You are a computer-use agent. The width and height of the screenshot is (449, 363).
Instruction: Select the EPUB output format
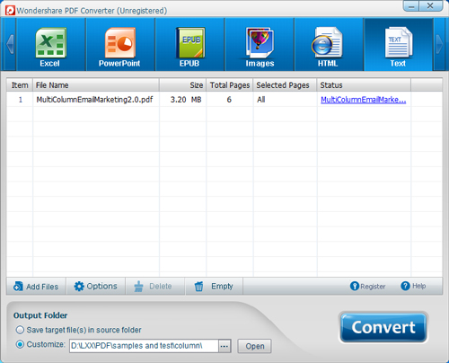(x=189, y=45)
